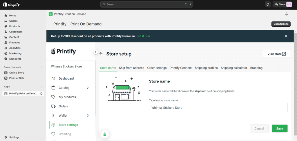Screen dimensions: 297x141
Task: Click the store name input field
Action: [218, 107]
